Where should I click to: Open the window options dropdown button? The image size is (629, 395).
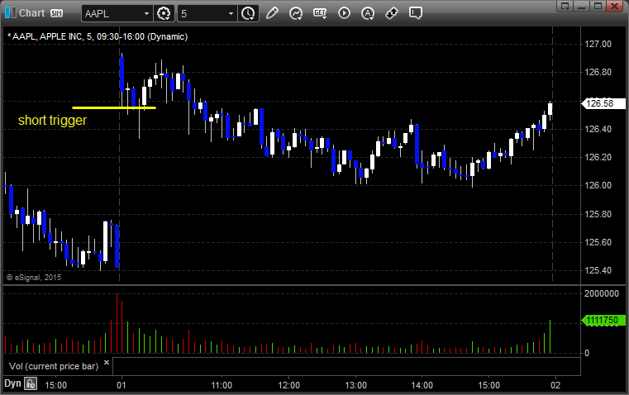click(x=565, y=6)
